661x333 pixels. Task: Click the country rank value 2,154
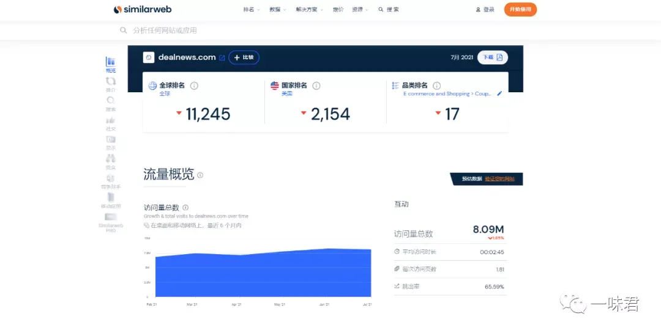click(x=330, y=114)
